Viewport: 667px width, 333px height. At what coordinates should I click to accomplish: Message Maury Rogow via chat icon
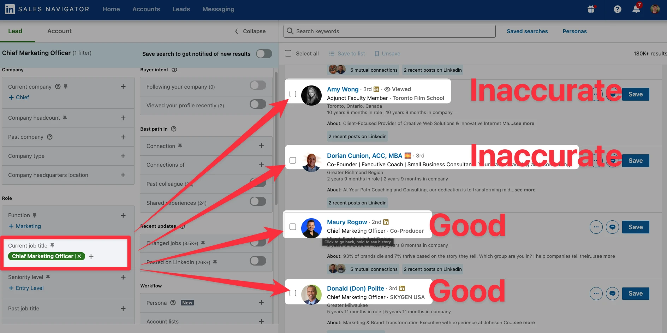pos(612,227)
